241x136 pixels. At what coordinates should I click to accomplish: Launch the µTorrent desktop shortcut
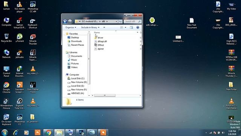coord(20,38)
